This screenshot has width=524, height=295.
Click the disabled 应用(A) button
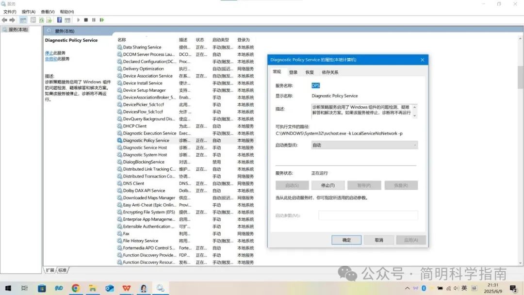(411, 240)
